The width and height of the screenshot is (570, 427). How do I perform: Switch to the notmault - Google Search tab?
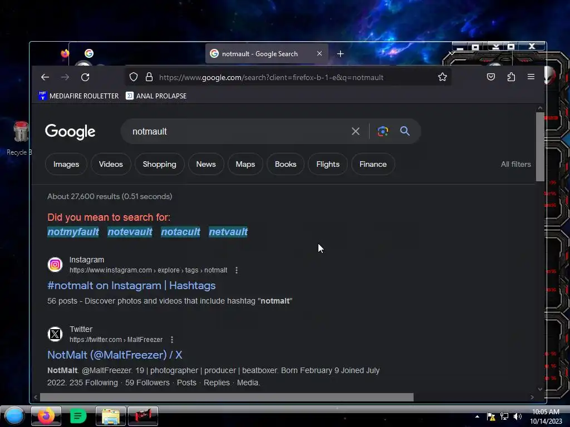267,54
